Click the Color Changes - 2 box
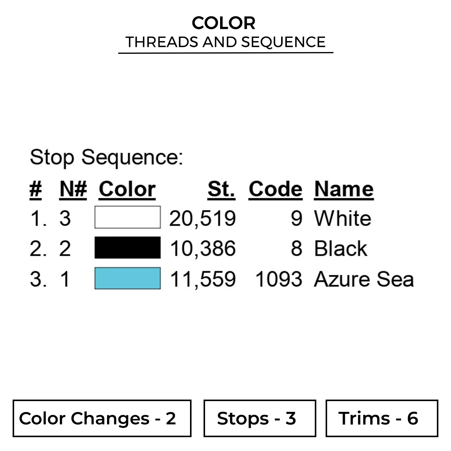The width and height of the screenshot is (451, 451). coord(102,418)
